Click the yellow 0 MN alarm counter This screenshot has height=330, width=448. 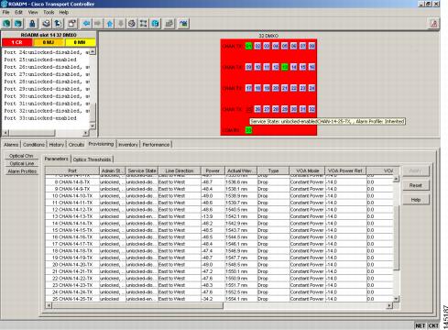(81, 42)
